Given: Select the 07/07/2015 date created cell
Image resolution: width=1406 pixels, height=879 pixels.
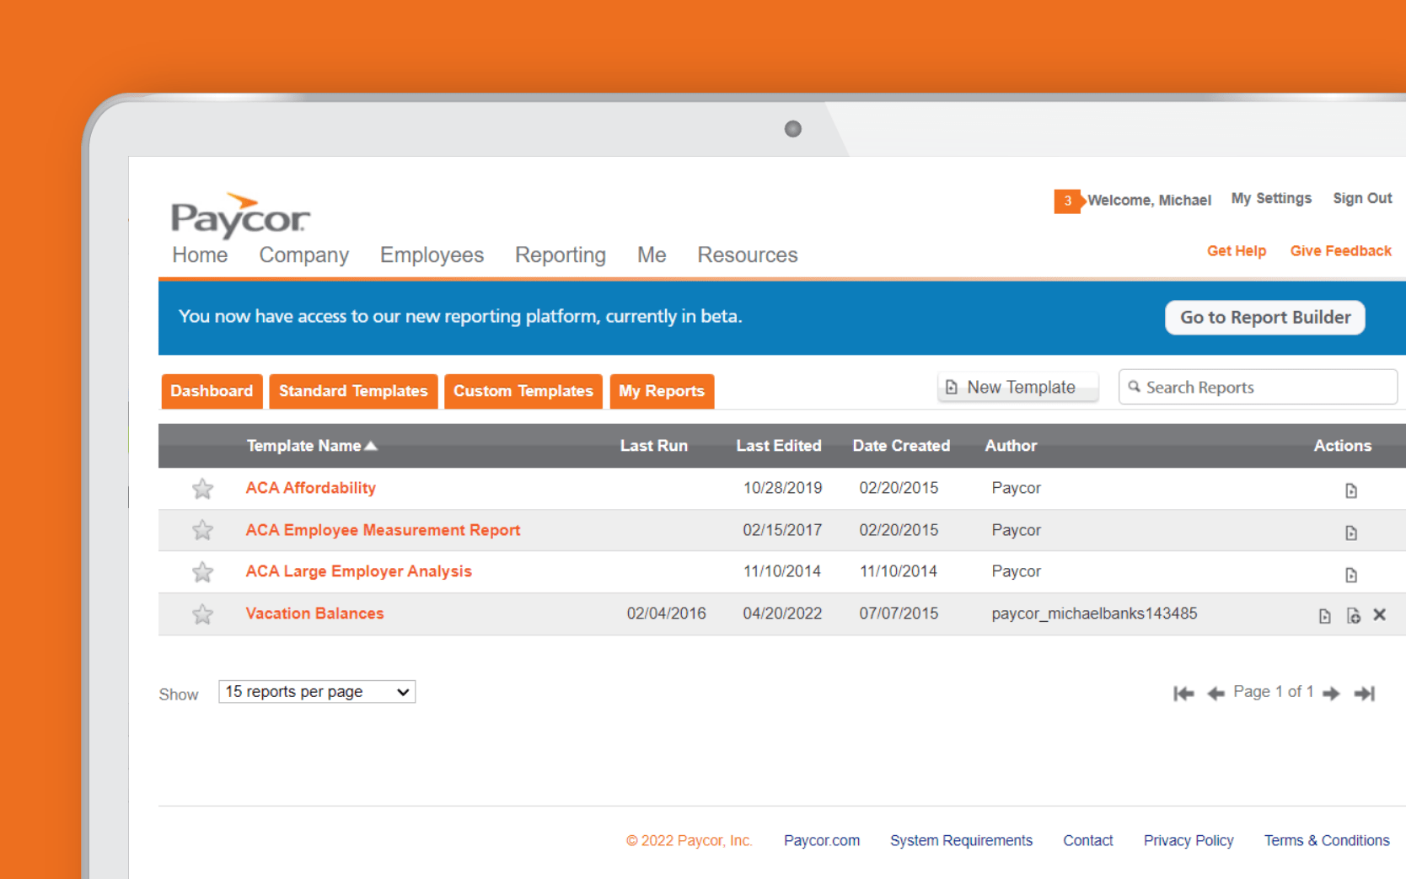Looking at the screenshot, I should tap(899, 614).
